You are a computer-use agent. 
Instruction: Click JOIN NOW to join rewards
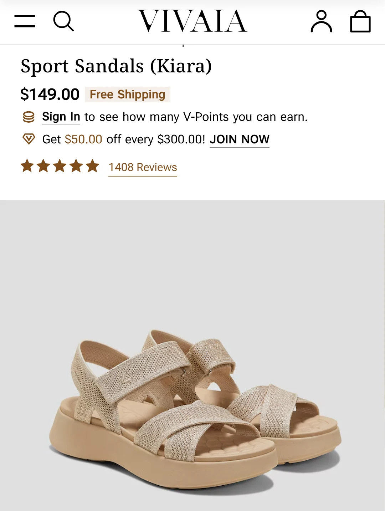[240, 139]
